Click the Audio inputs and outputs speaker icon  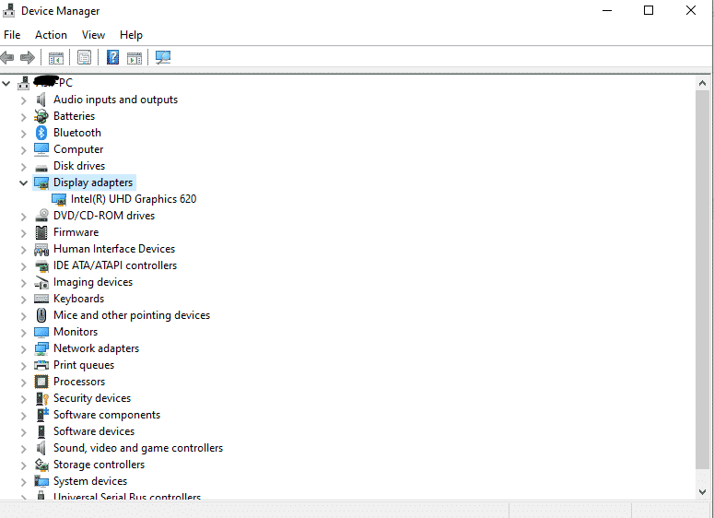point(41,100)
